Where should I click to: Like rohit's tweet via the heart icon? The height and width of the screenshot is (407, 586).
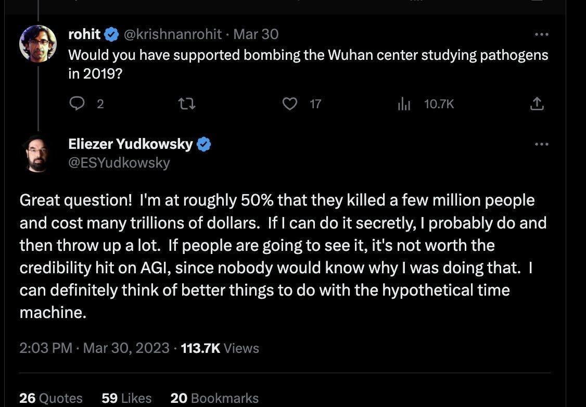(290, 104)
